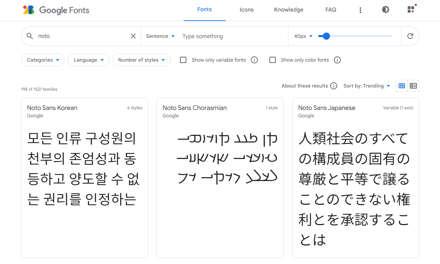The image size is (440, 264).
Task: Enable Show only variable fonts
Action: click(183, 60)
